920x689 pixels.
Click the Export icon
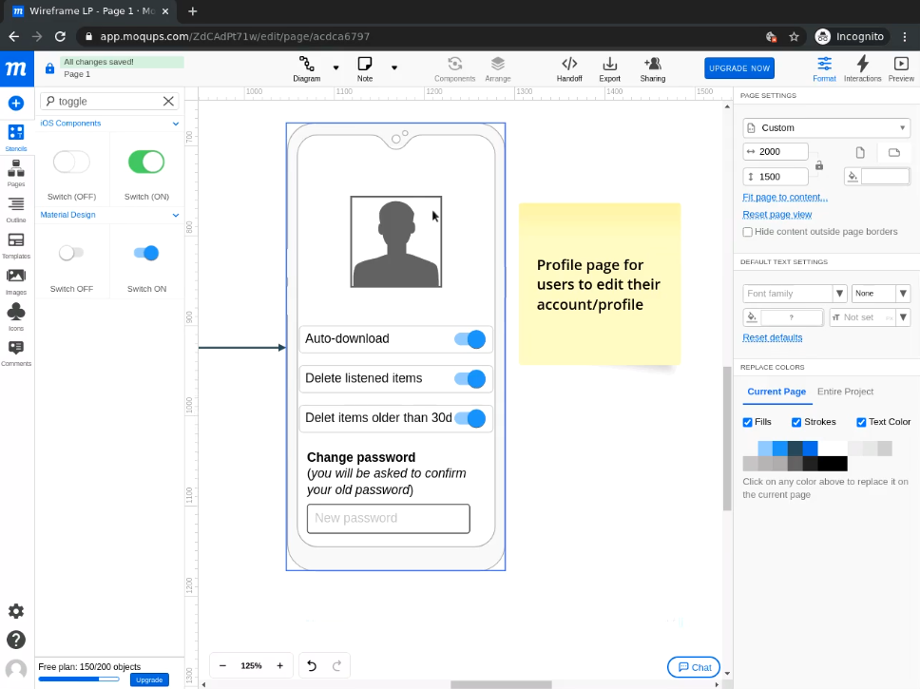[609, 68]
